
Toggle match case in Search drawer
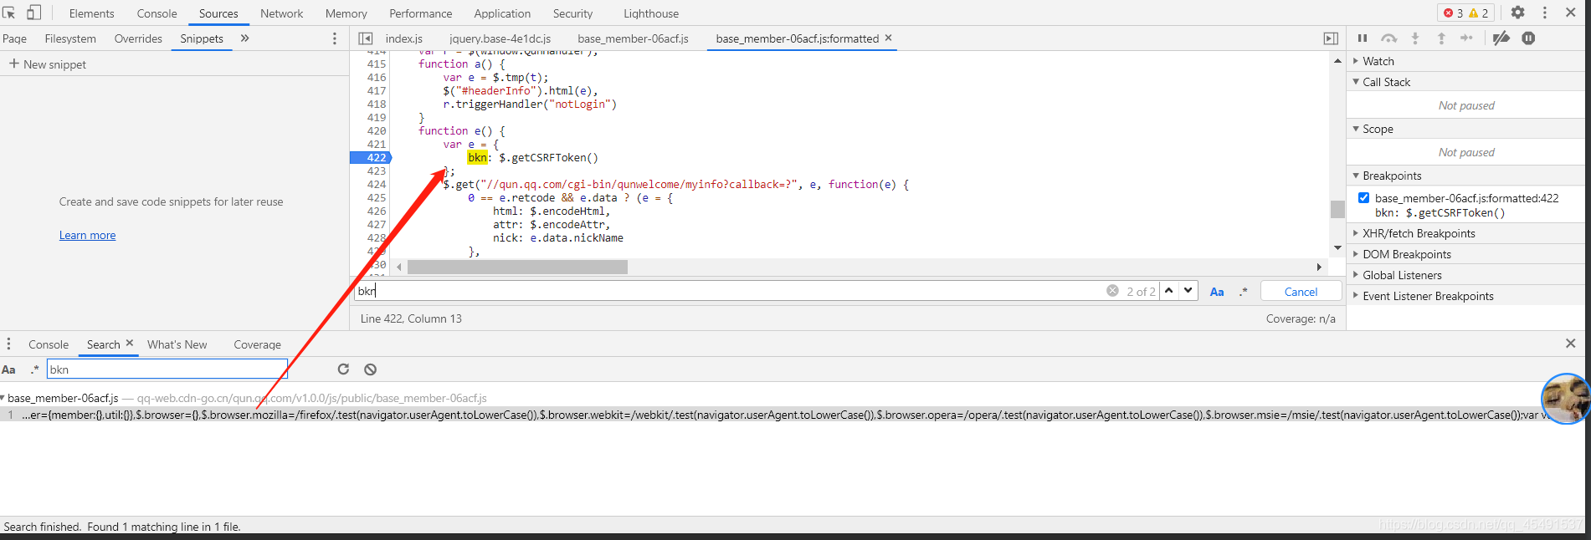tap(9, 369)
